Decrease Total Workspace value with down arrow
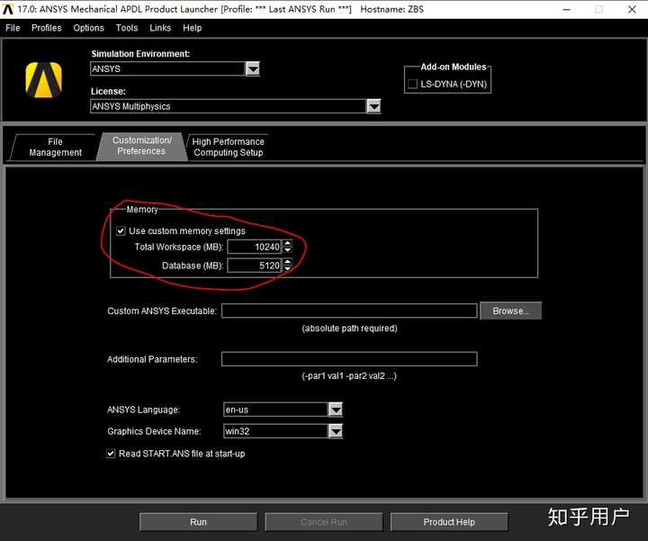Image resolution: width=648 pixels, height=541 pixels. pos(288,250)
